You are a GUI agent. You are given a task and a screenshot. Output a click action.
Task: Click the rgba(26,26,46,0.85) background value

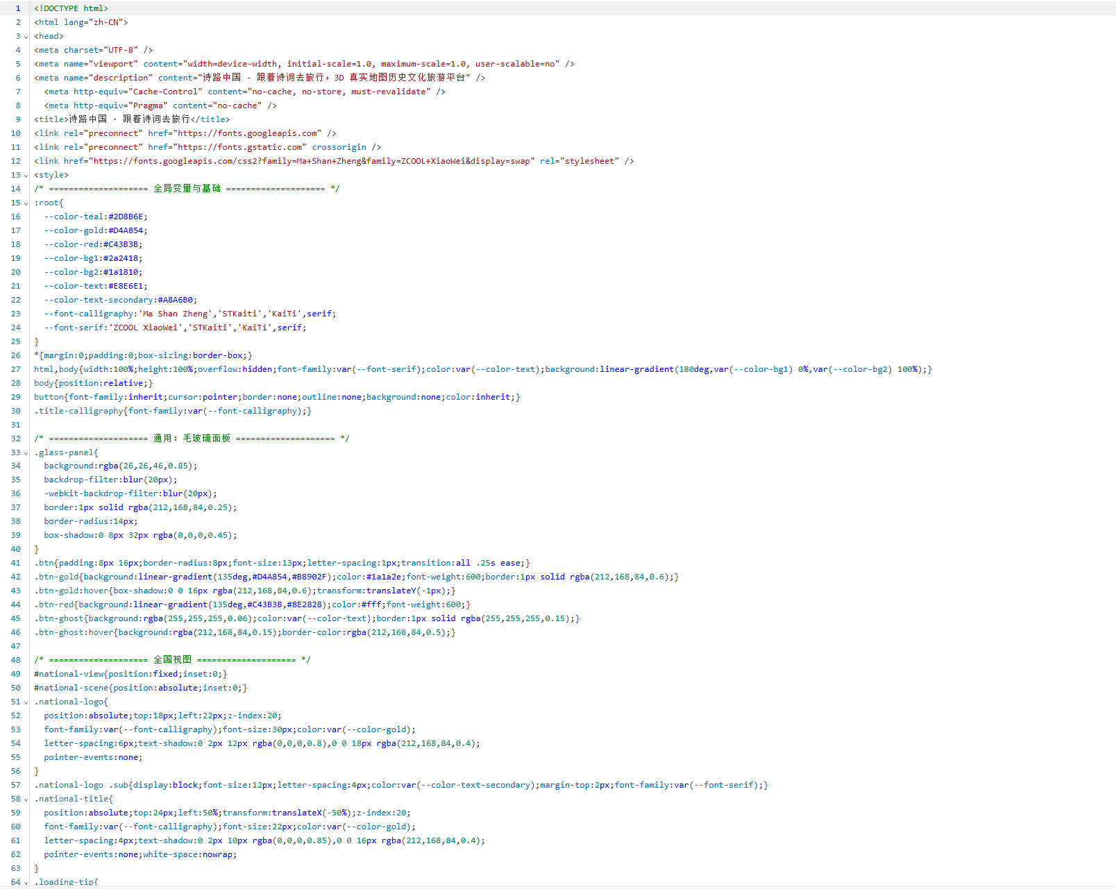click(x=145, y=466)
